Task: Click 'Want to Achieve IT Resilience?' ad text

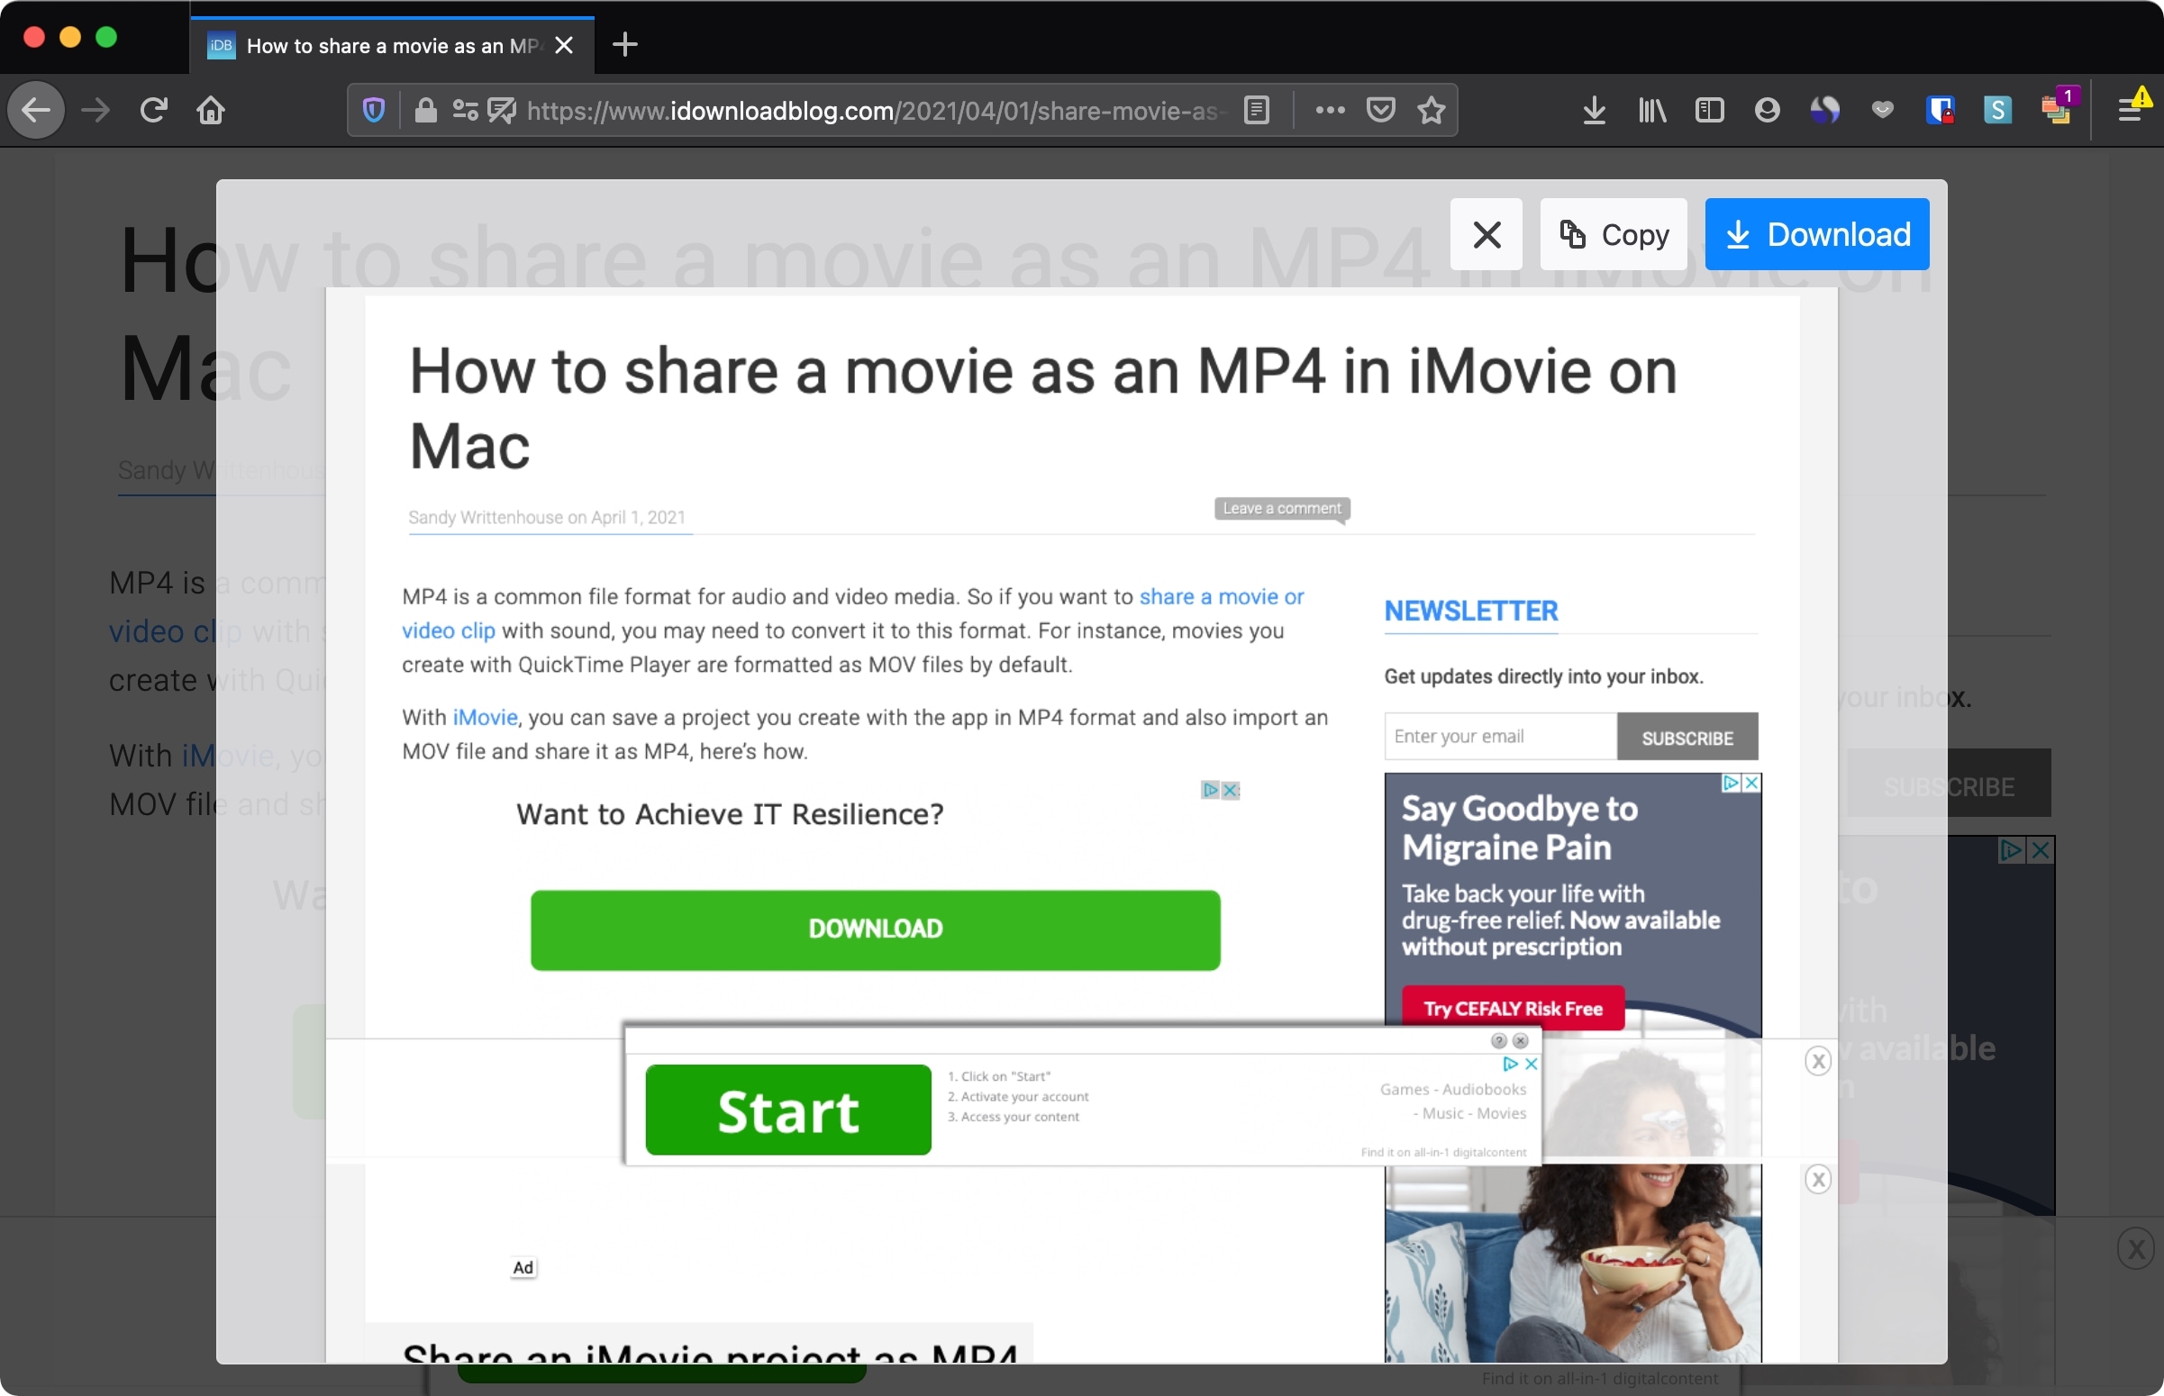Action: 730,814
